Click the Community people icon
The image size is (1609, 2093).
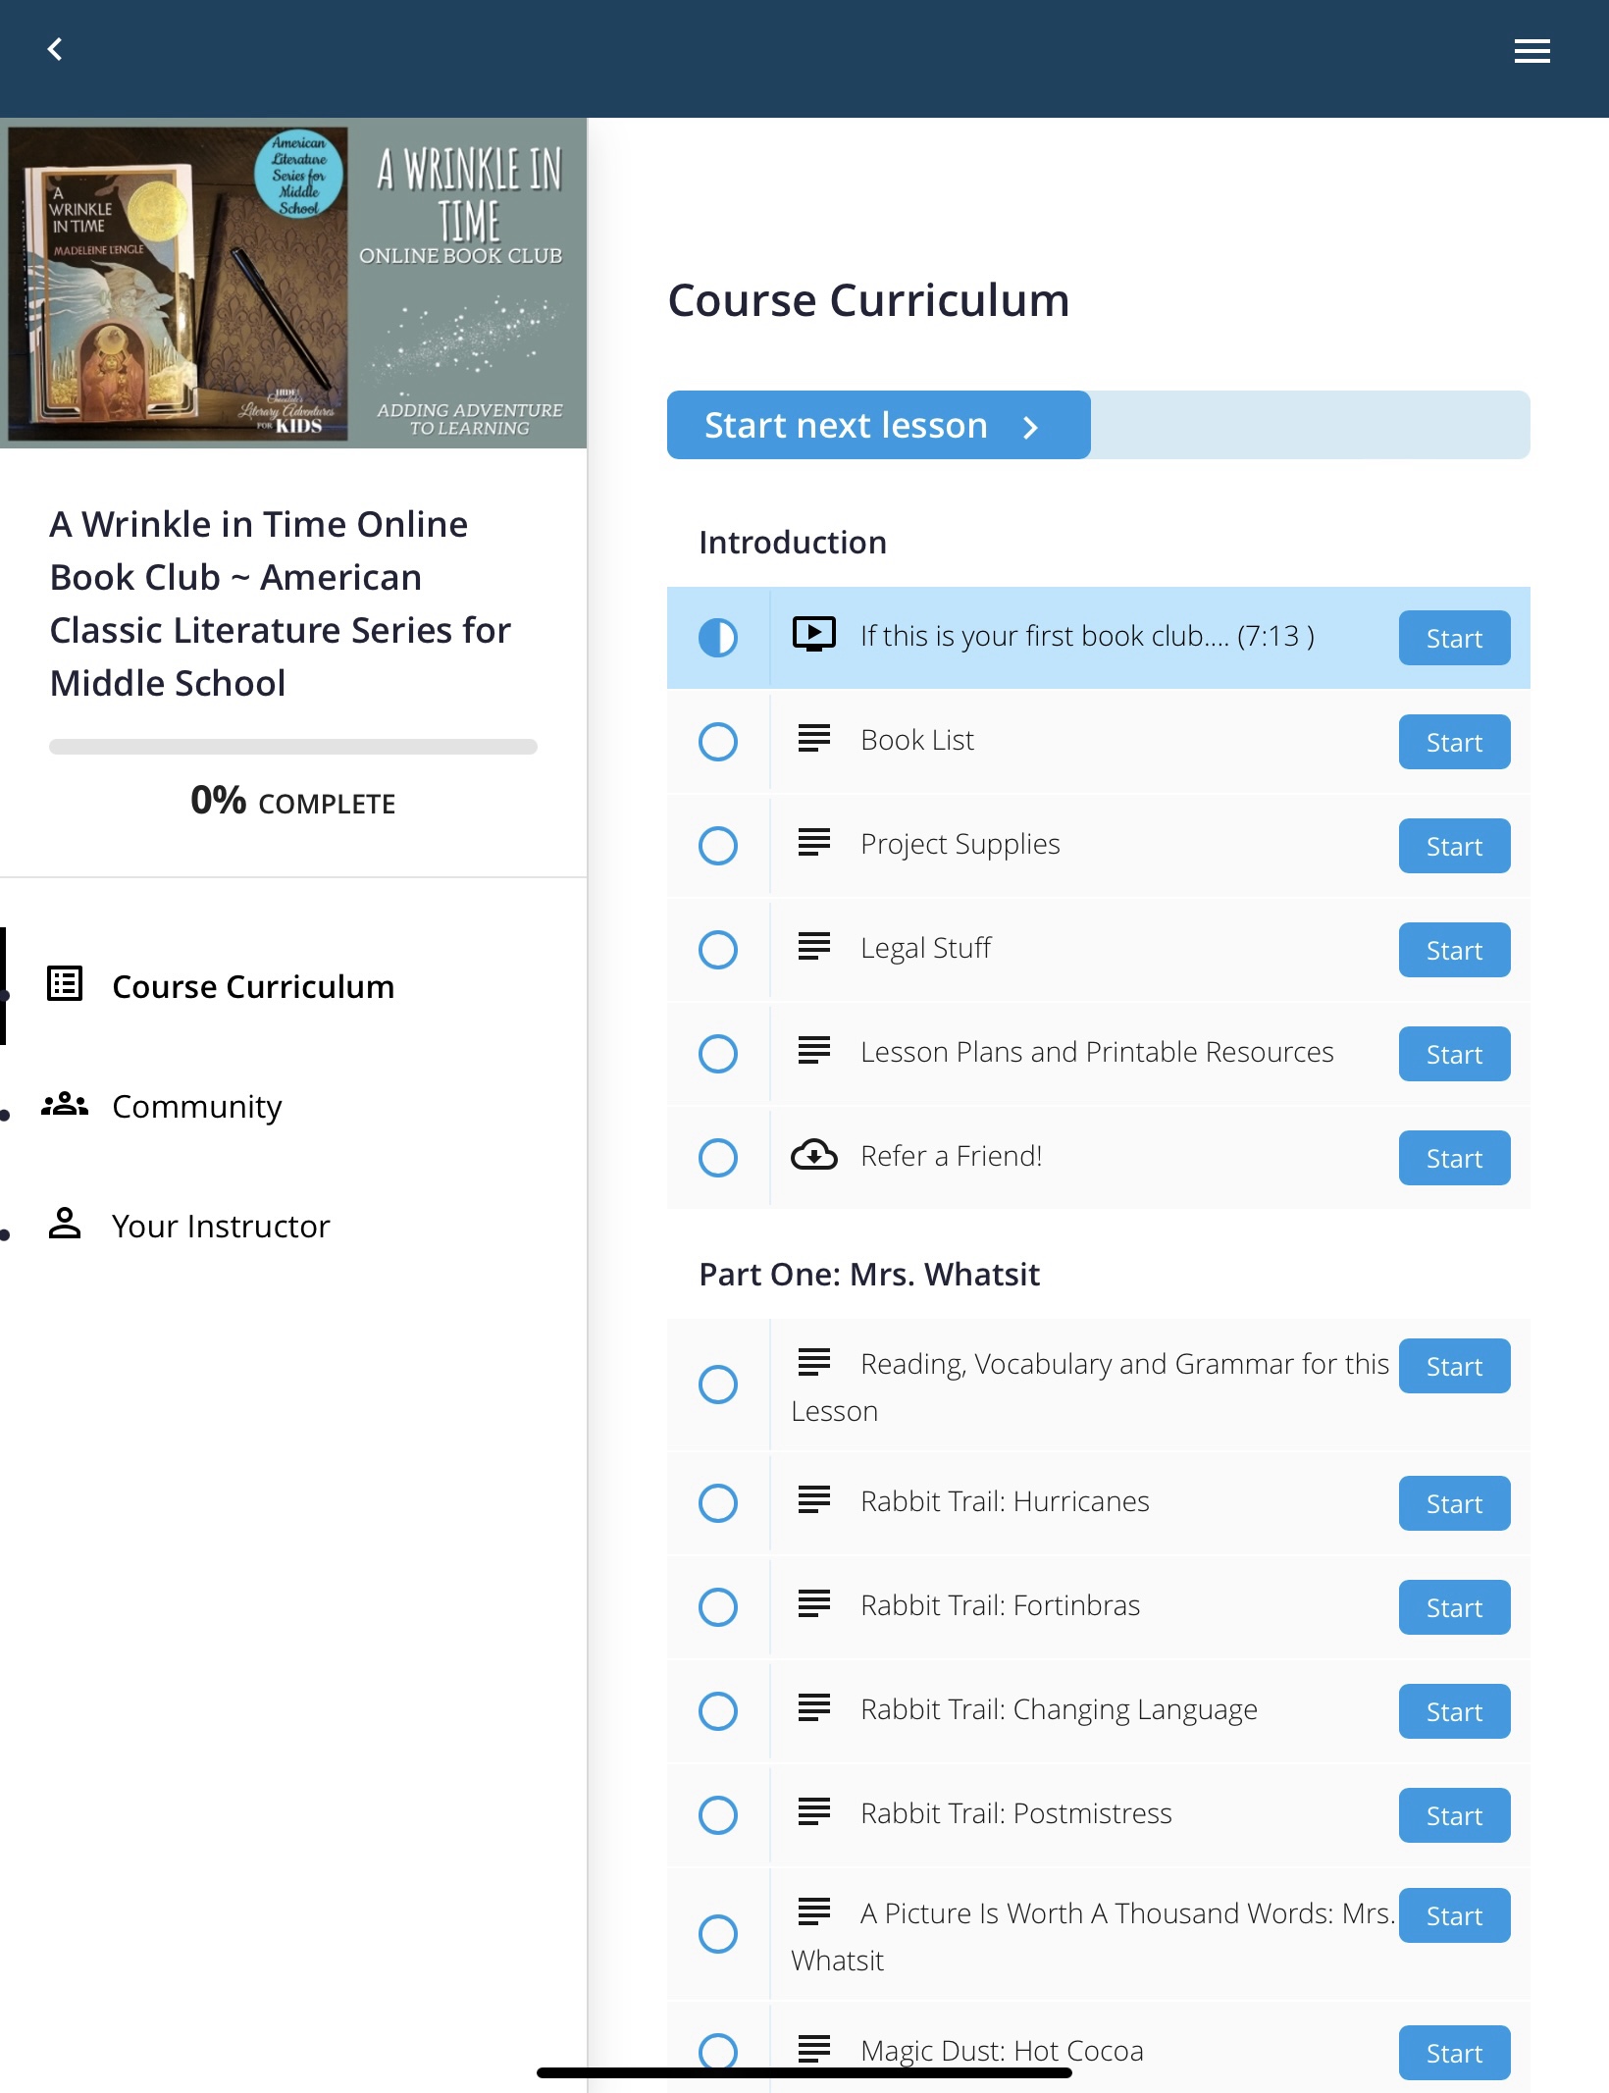click(x=65, y=1105)
